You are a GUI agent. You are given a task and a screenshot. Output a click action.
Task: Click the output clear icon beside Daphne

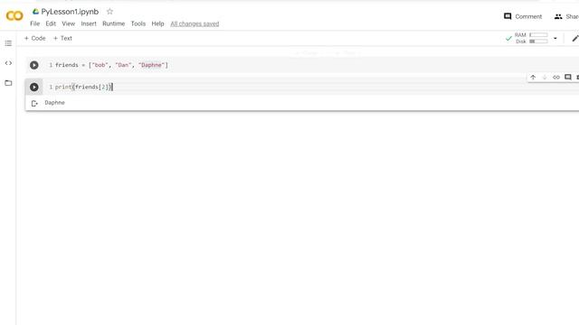[34, 104]
